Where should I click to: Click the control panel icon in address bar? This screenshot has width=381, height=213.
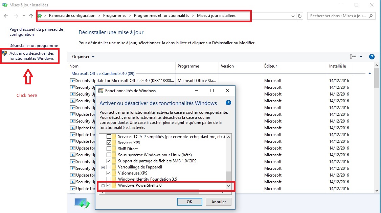click(x=40, y=16)
